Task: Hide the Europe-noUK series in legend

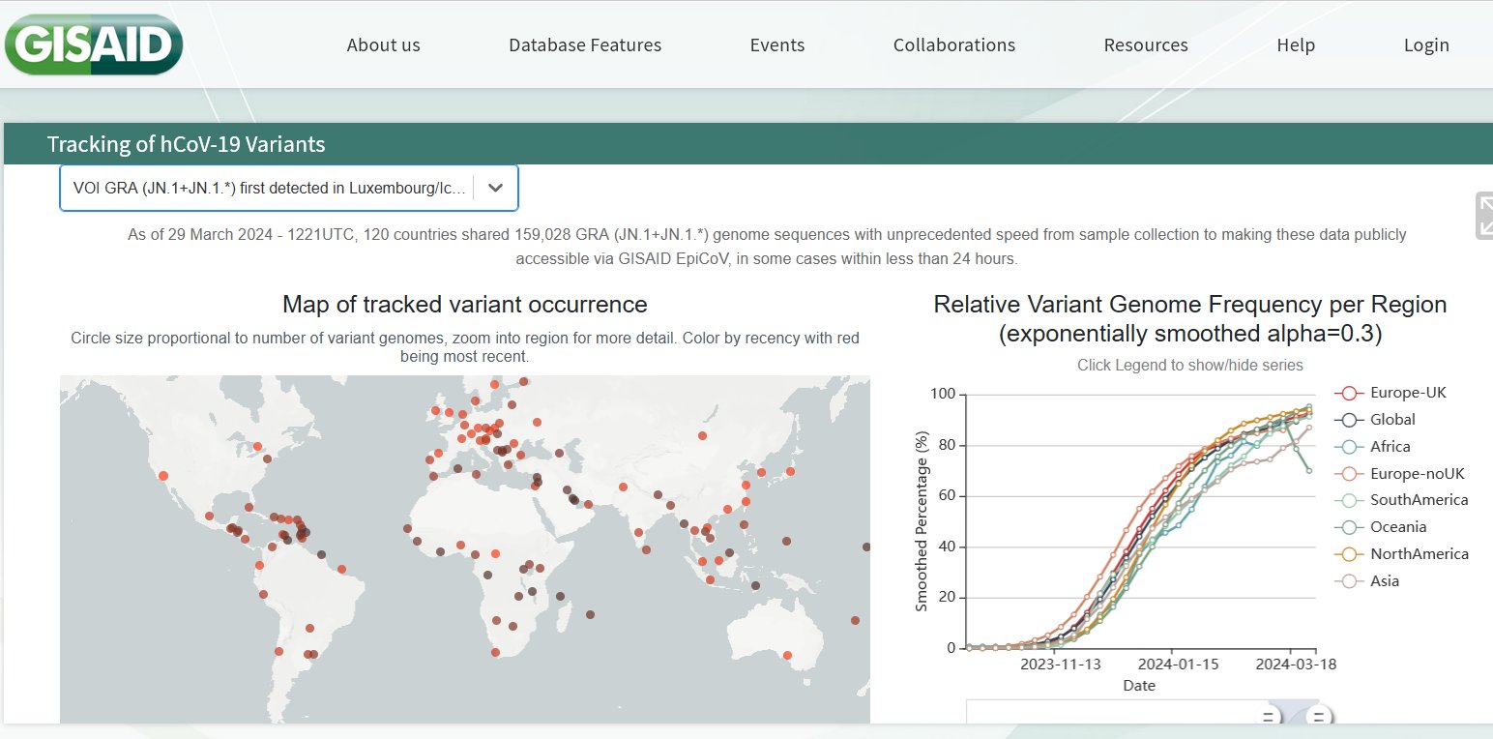Action: (1417, 474)
